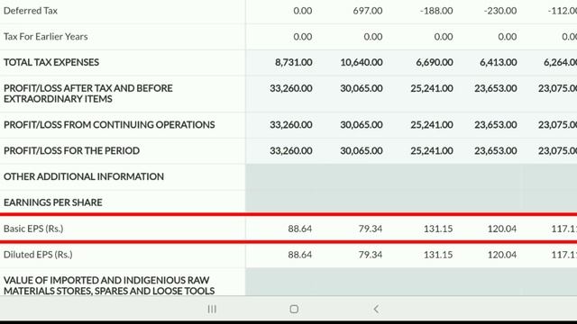577x324 pixels.
Task: Click 23,653.00 in Continuing Operations row
Action: [496, 125]
